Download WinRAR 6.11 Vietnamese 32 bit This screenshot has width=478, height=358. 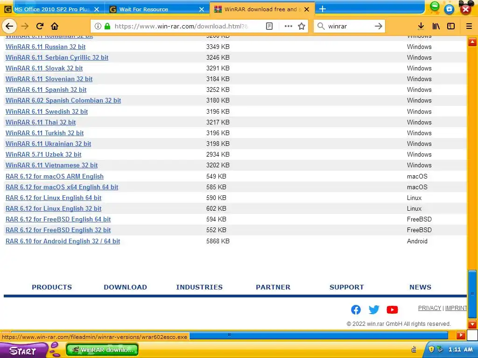pyautogui.click(x=51, y=165)
